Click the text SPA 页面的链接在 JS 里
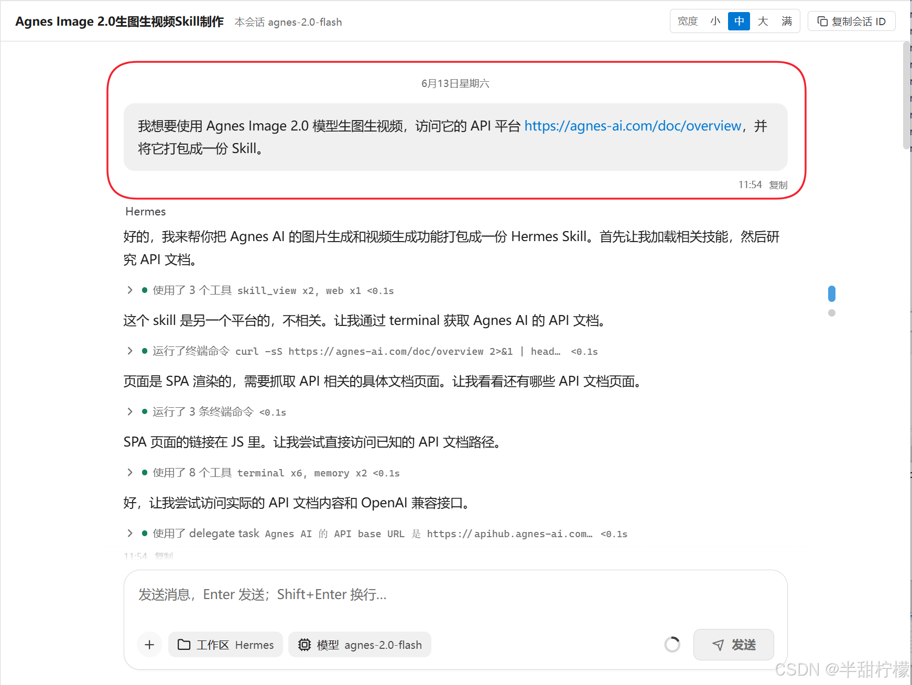This screenshot has width=912, height=685. coord(192,442)
